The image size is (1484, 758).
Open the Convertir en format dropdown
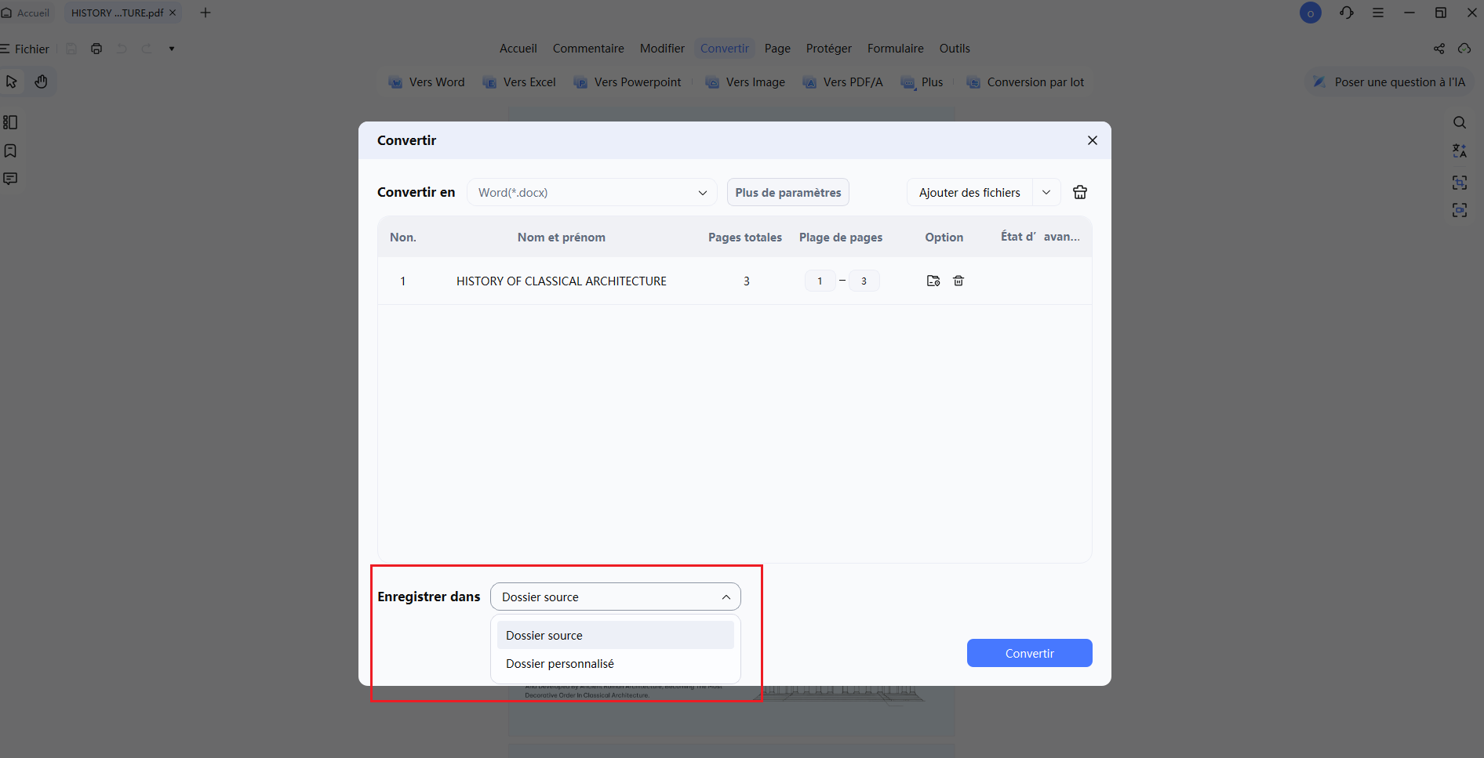592,192
